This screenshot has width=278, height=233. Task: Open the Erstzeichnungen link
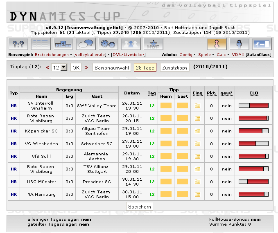click(x=52, y=54)
